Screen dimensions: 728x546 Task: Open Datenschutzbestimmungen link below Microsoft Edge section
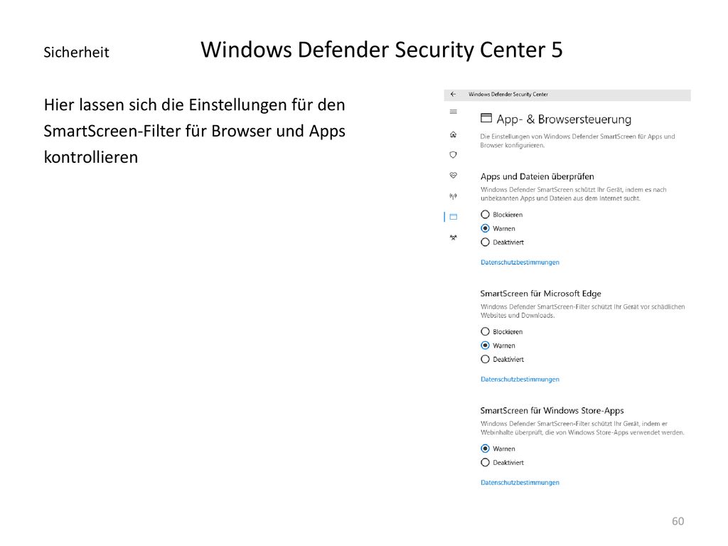point(520,380)
